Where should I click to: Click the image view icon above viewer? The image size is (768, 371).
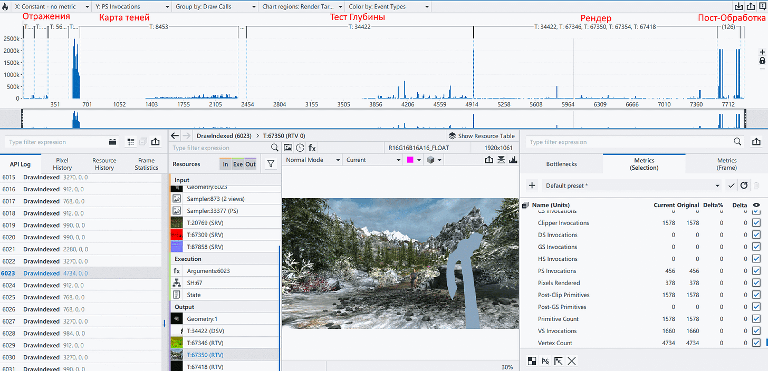(x=289, y=148)
